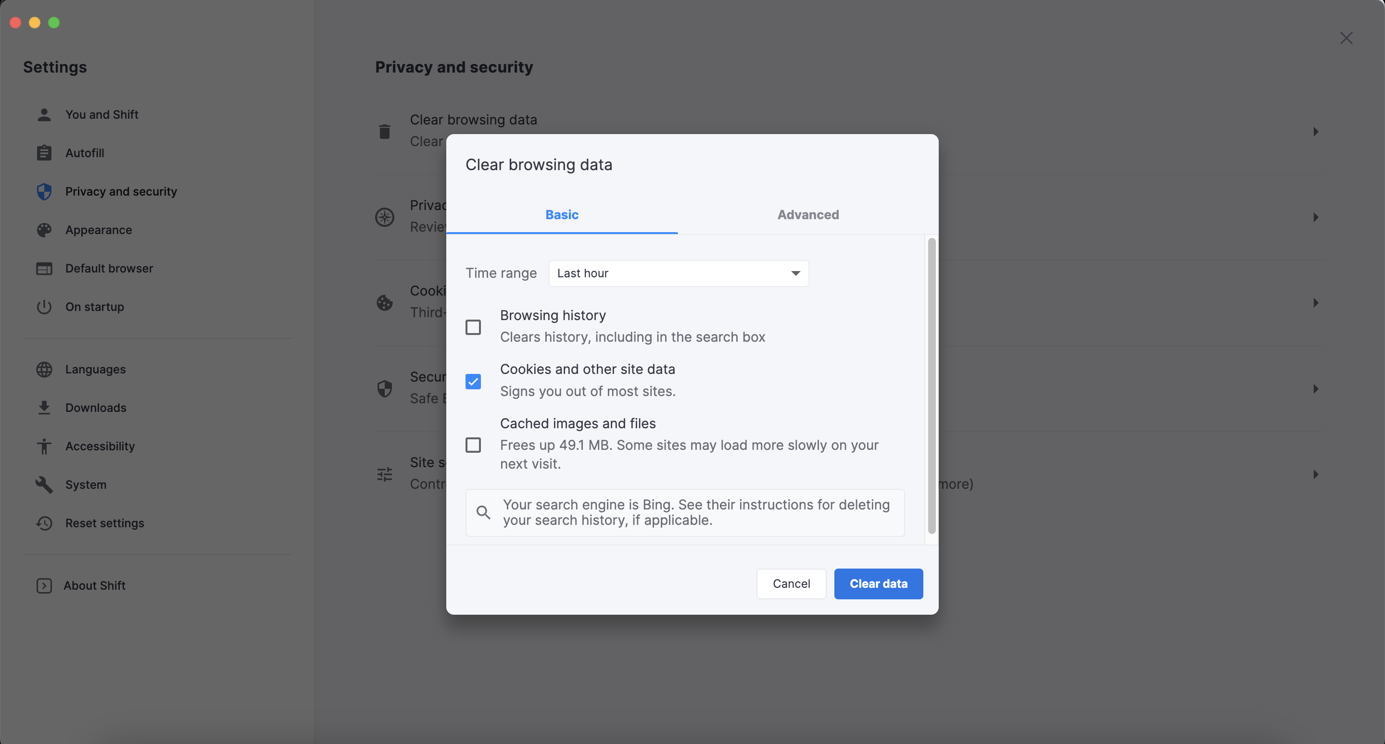Click the cookie icon in settings list

384,302
